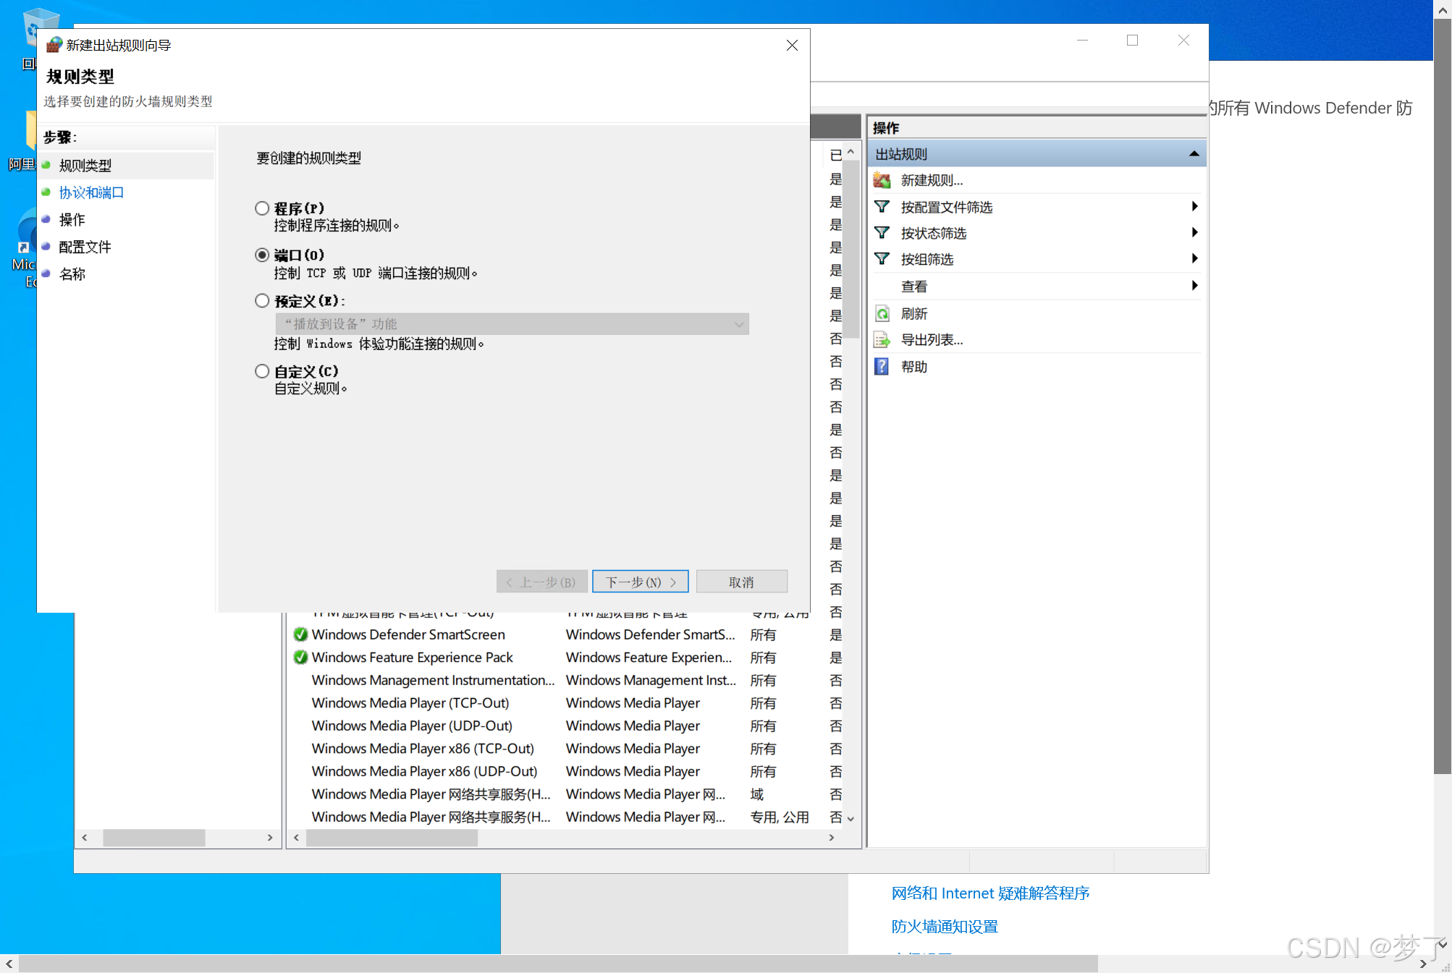This screenshot has height=973, width=1452.
Task: Maximize the firewall management console window
Action: (1133, 41)
